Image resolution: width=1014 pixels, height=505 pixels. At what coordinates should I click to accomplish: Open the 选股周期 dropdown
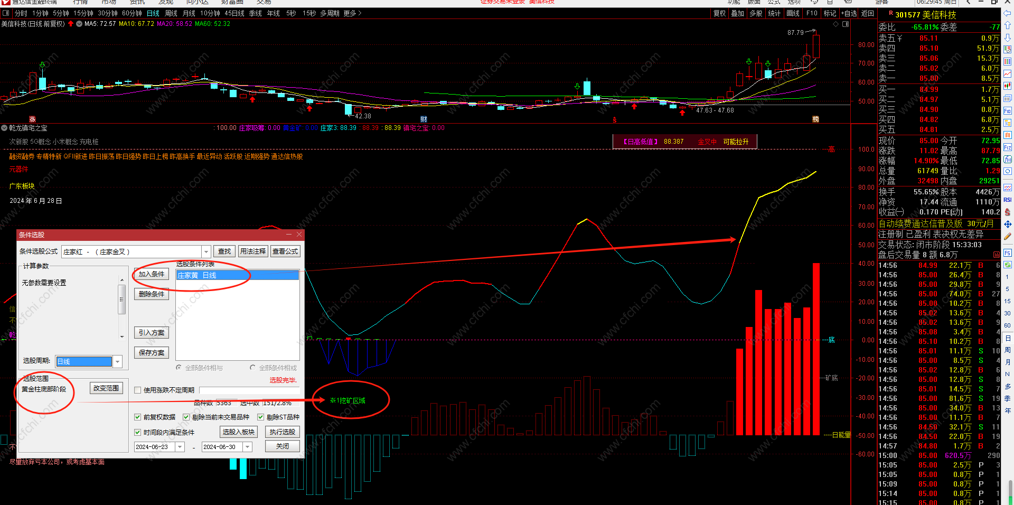click(x=118, y=362)
